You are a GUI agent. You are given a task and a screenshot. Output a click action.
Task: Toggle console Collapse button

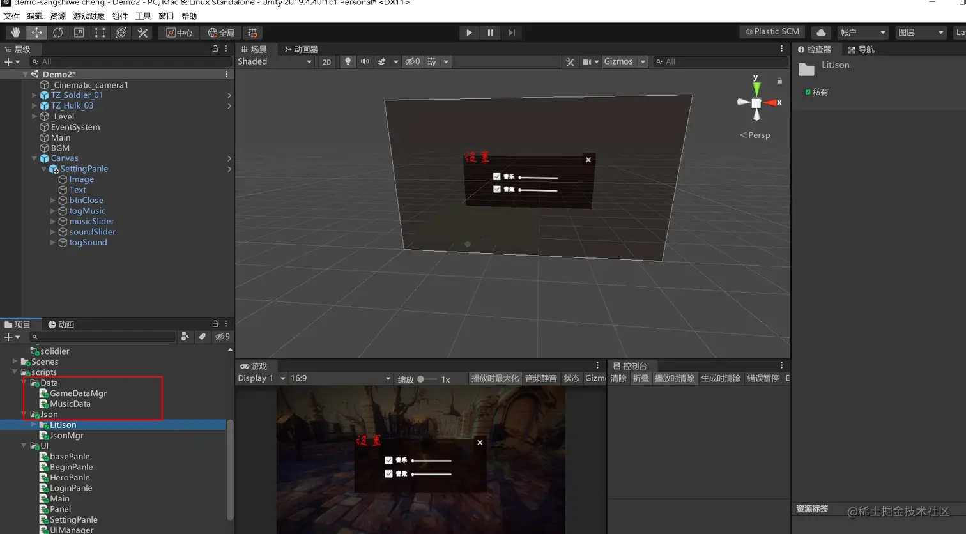click(x=641, y=378)
